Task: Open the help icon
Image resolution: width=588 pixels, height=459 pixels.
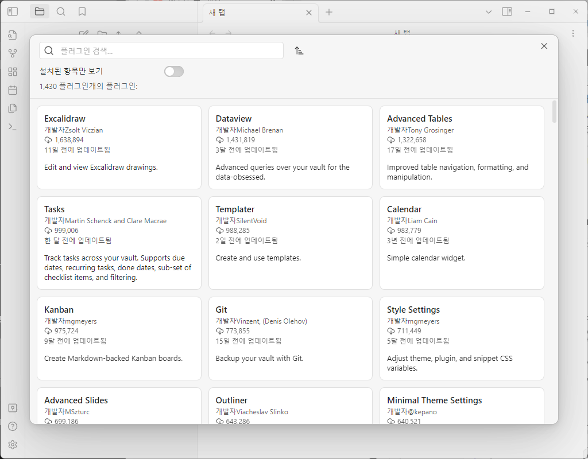Action: 13,426
